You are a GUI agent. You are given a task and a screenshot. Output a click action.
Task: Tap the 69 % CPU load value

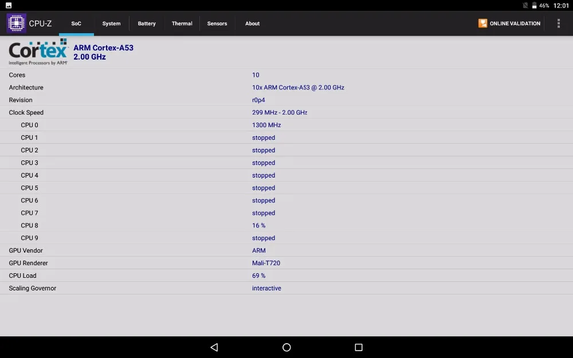pyautogui.click(x=259, y=276)
